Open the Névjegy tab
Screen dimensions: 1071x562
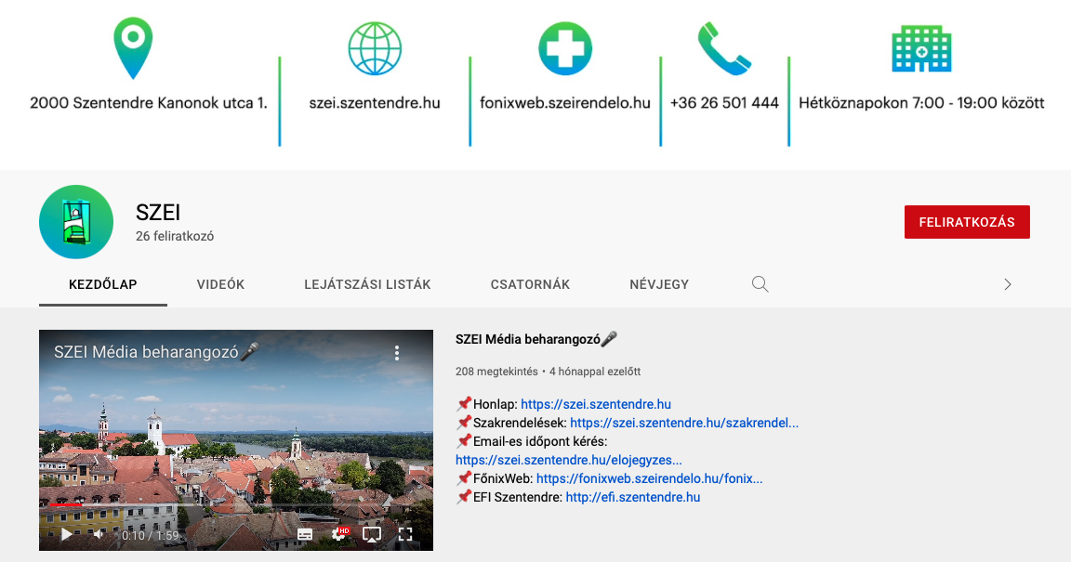pos(659,284)
